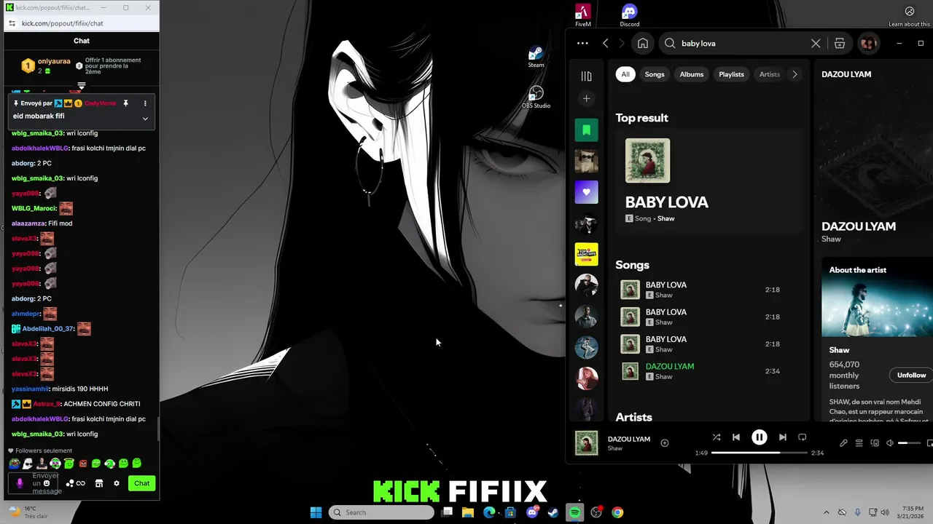
Task: Open the Kick chat settings gear
Action: (116, 483)
